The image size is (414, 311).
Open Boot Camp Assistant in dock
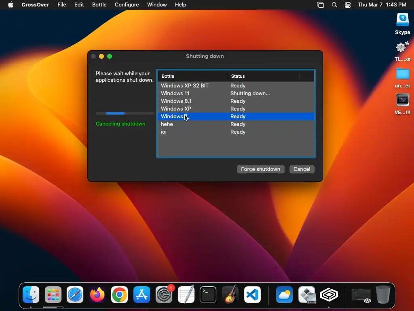click(306, 294)
